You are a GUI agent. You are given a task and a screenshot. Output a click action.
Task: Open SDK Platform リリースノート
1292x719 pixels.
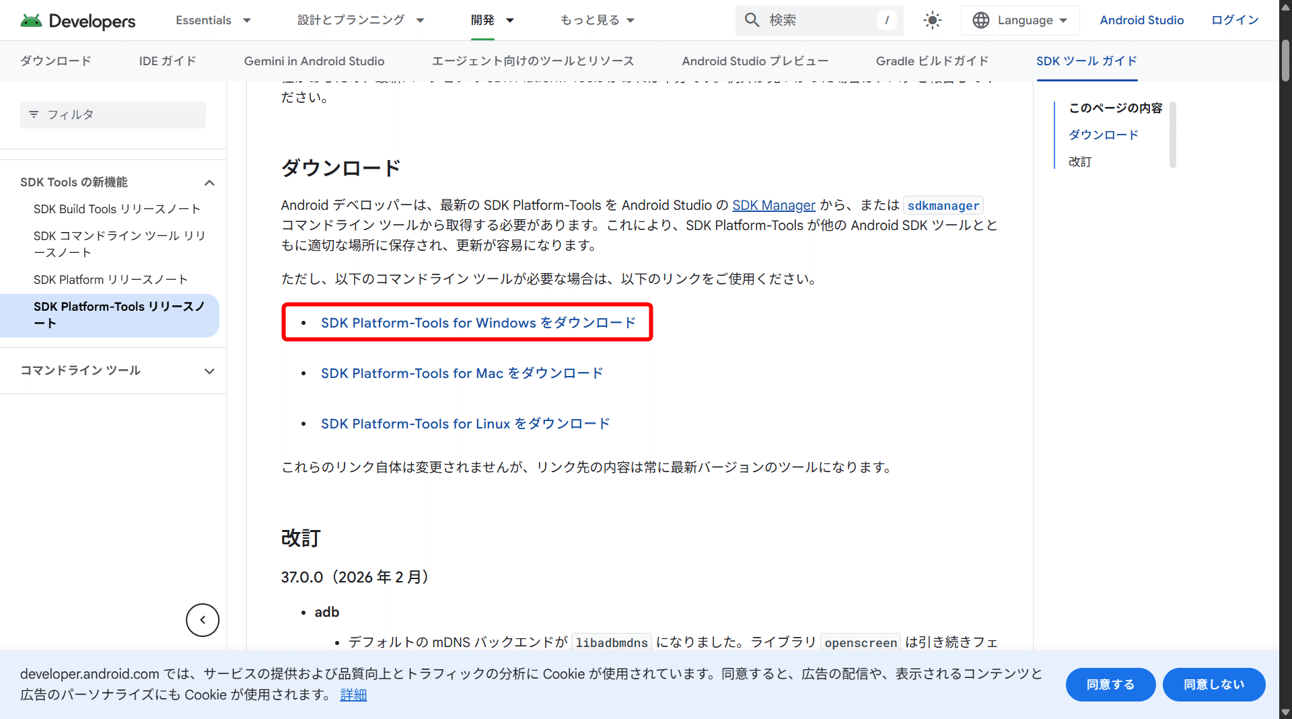111,280
